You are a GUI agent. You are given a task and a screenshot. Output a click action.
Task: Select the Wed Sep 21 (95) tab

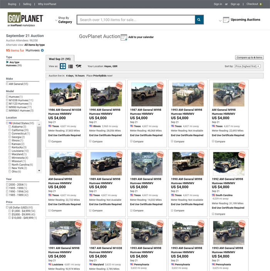click(60, 59)
